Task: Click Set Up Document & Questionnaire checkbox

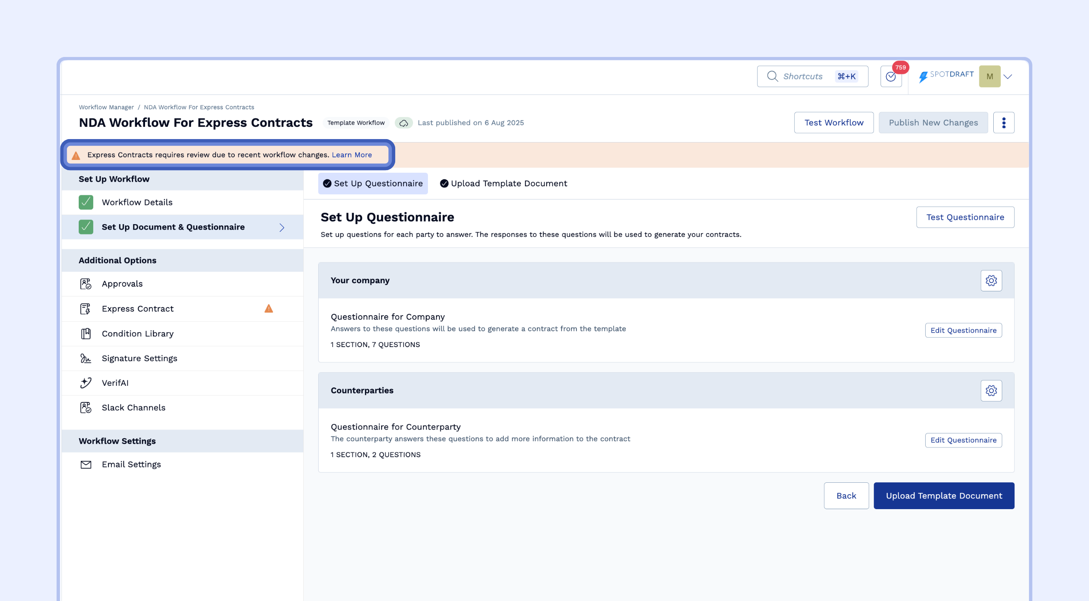Action: click(x=86, y=227)
